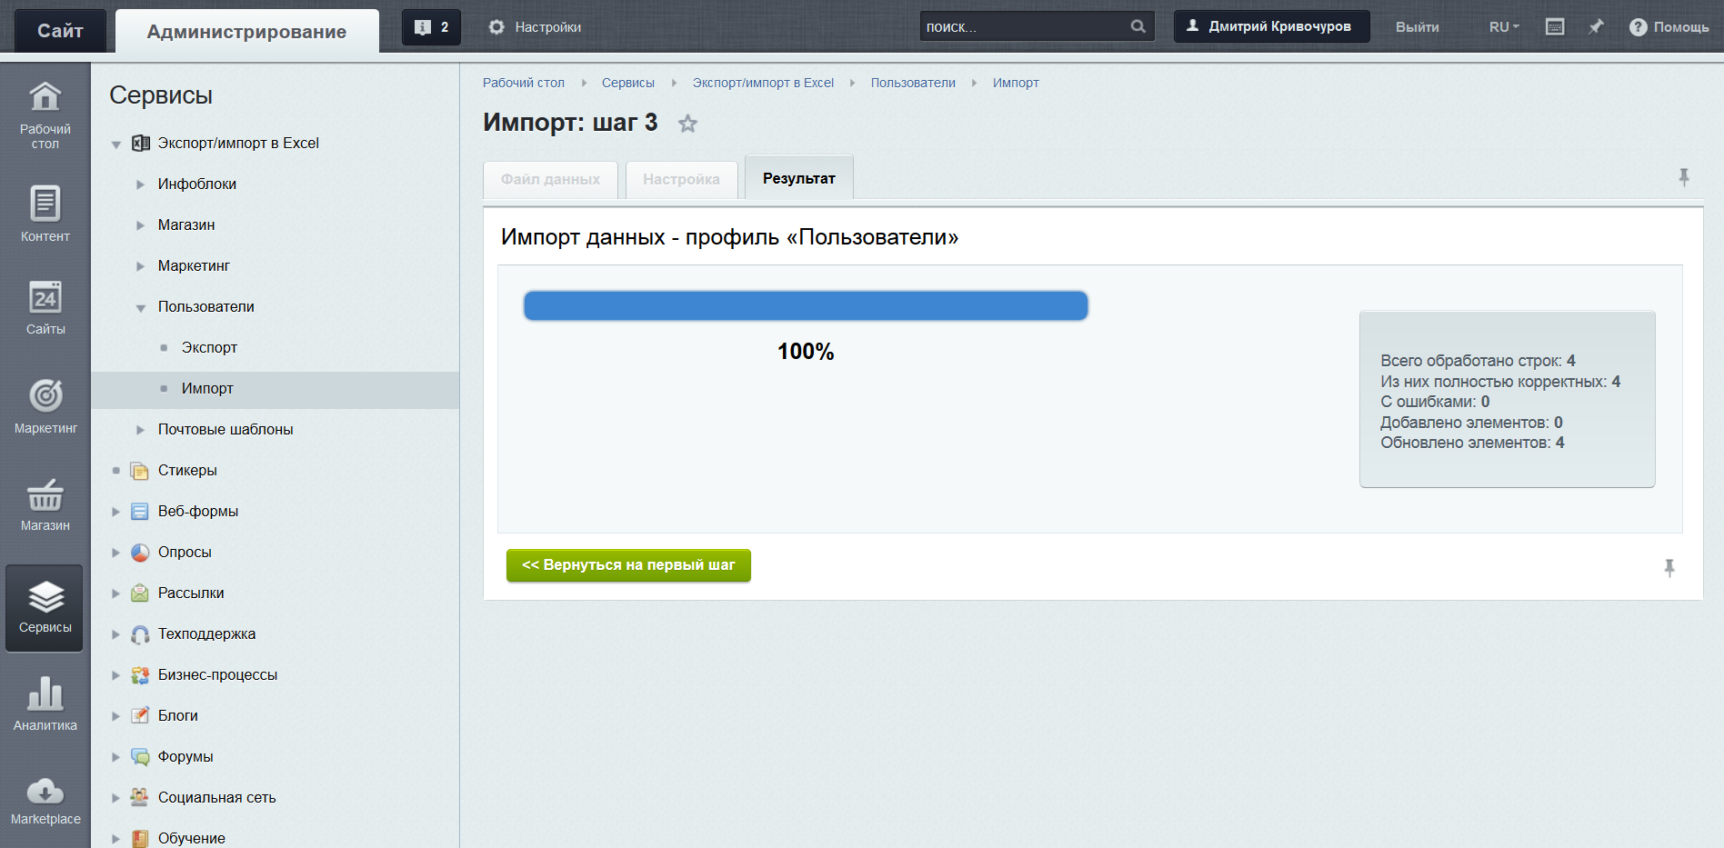Expand the Инфоблоки tree node

click(141, 185)
